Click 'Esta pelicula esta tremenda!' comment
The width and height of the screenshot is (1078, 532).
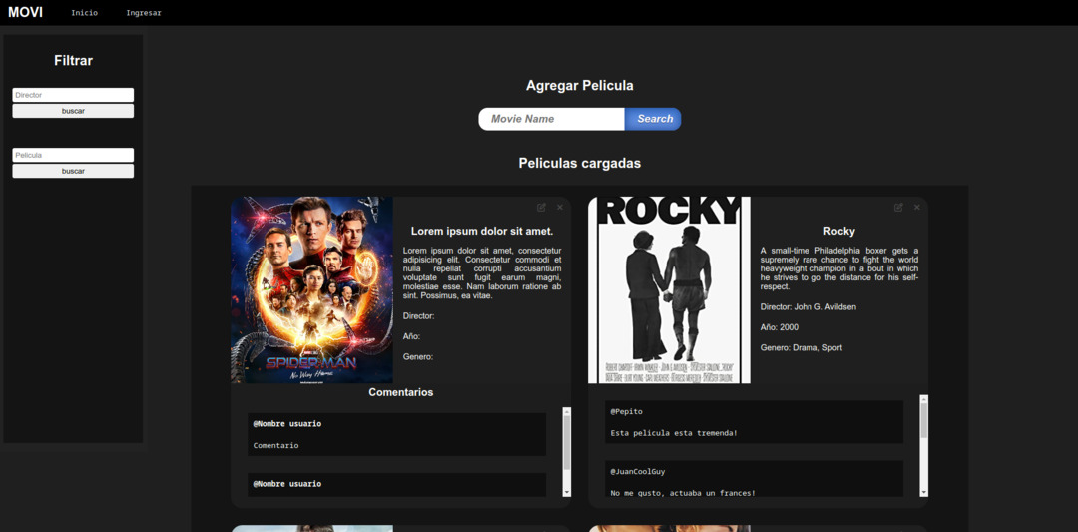[673, 433]
